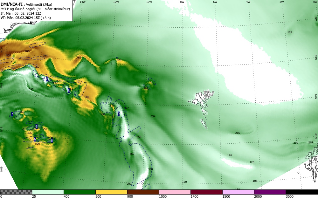The height and width of the screenshot is (199, 318).
Task: Click the 'Veltimætti (J/kg)' label
Action: pos(39,4)
